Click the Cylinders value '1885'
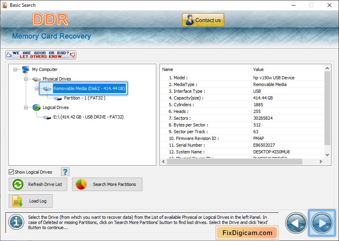This screenshot has height=241, width=339. pyautogui.click(x=258, y=105)
